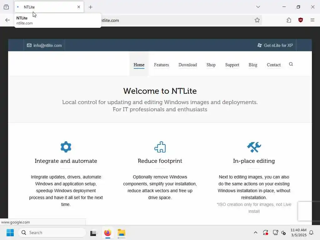Click the info@ntlite.com email link
Viewport: 320px width, 240px height.
pyautogui.click(x=47, y=45)
